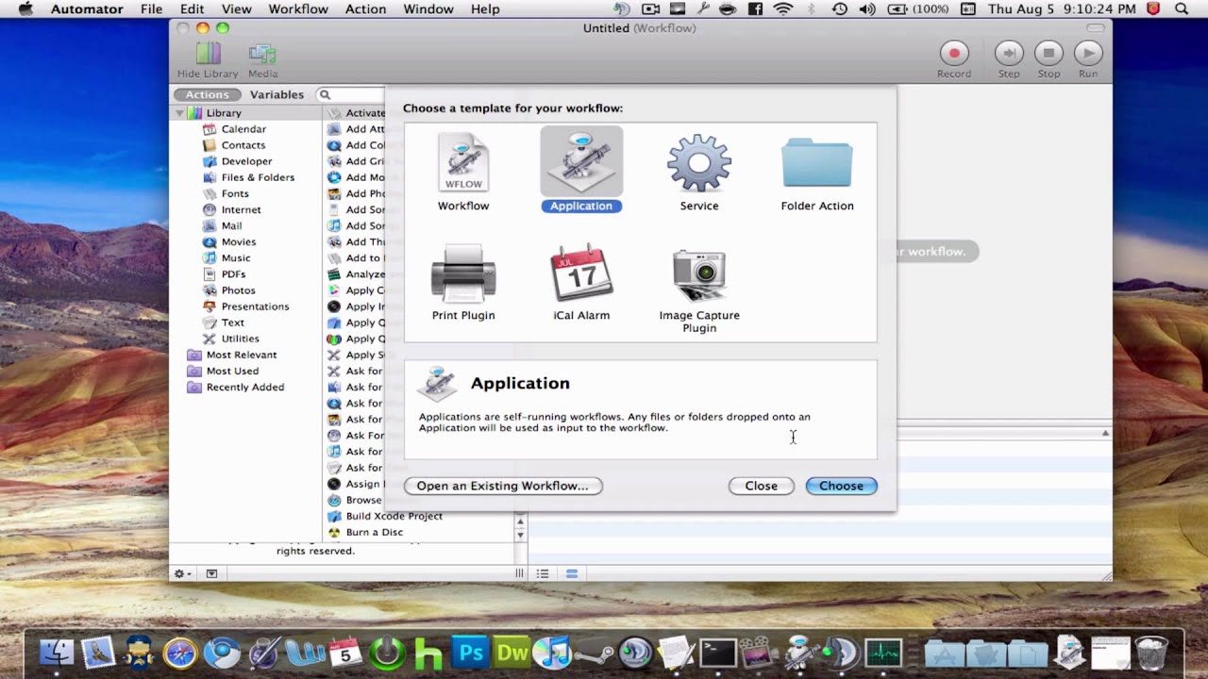This screenshot has height=679, width=1208.
Task: Select the Presentations category
Action: (x=255, y=306)
